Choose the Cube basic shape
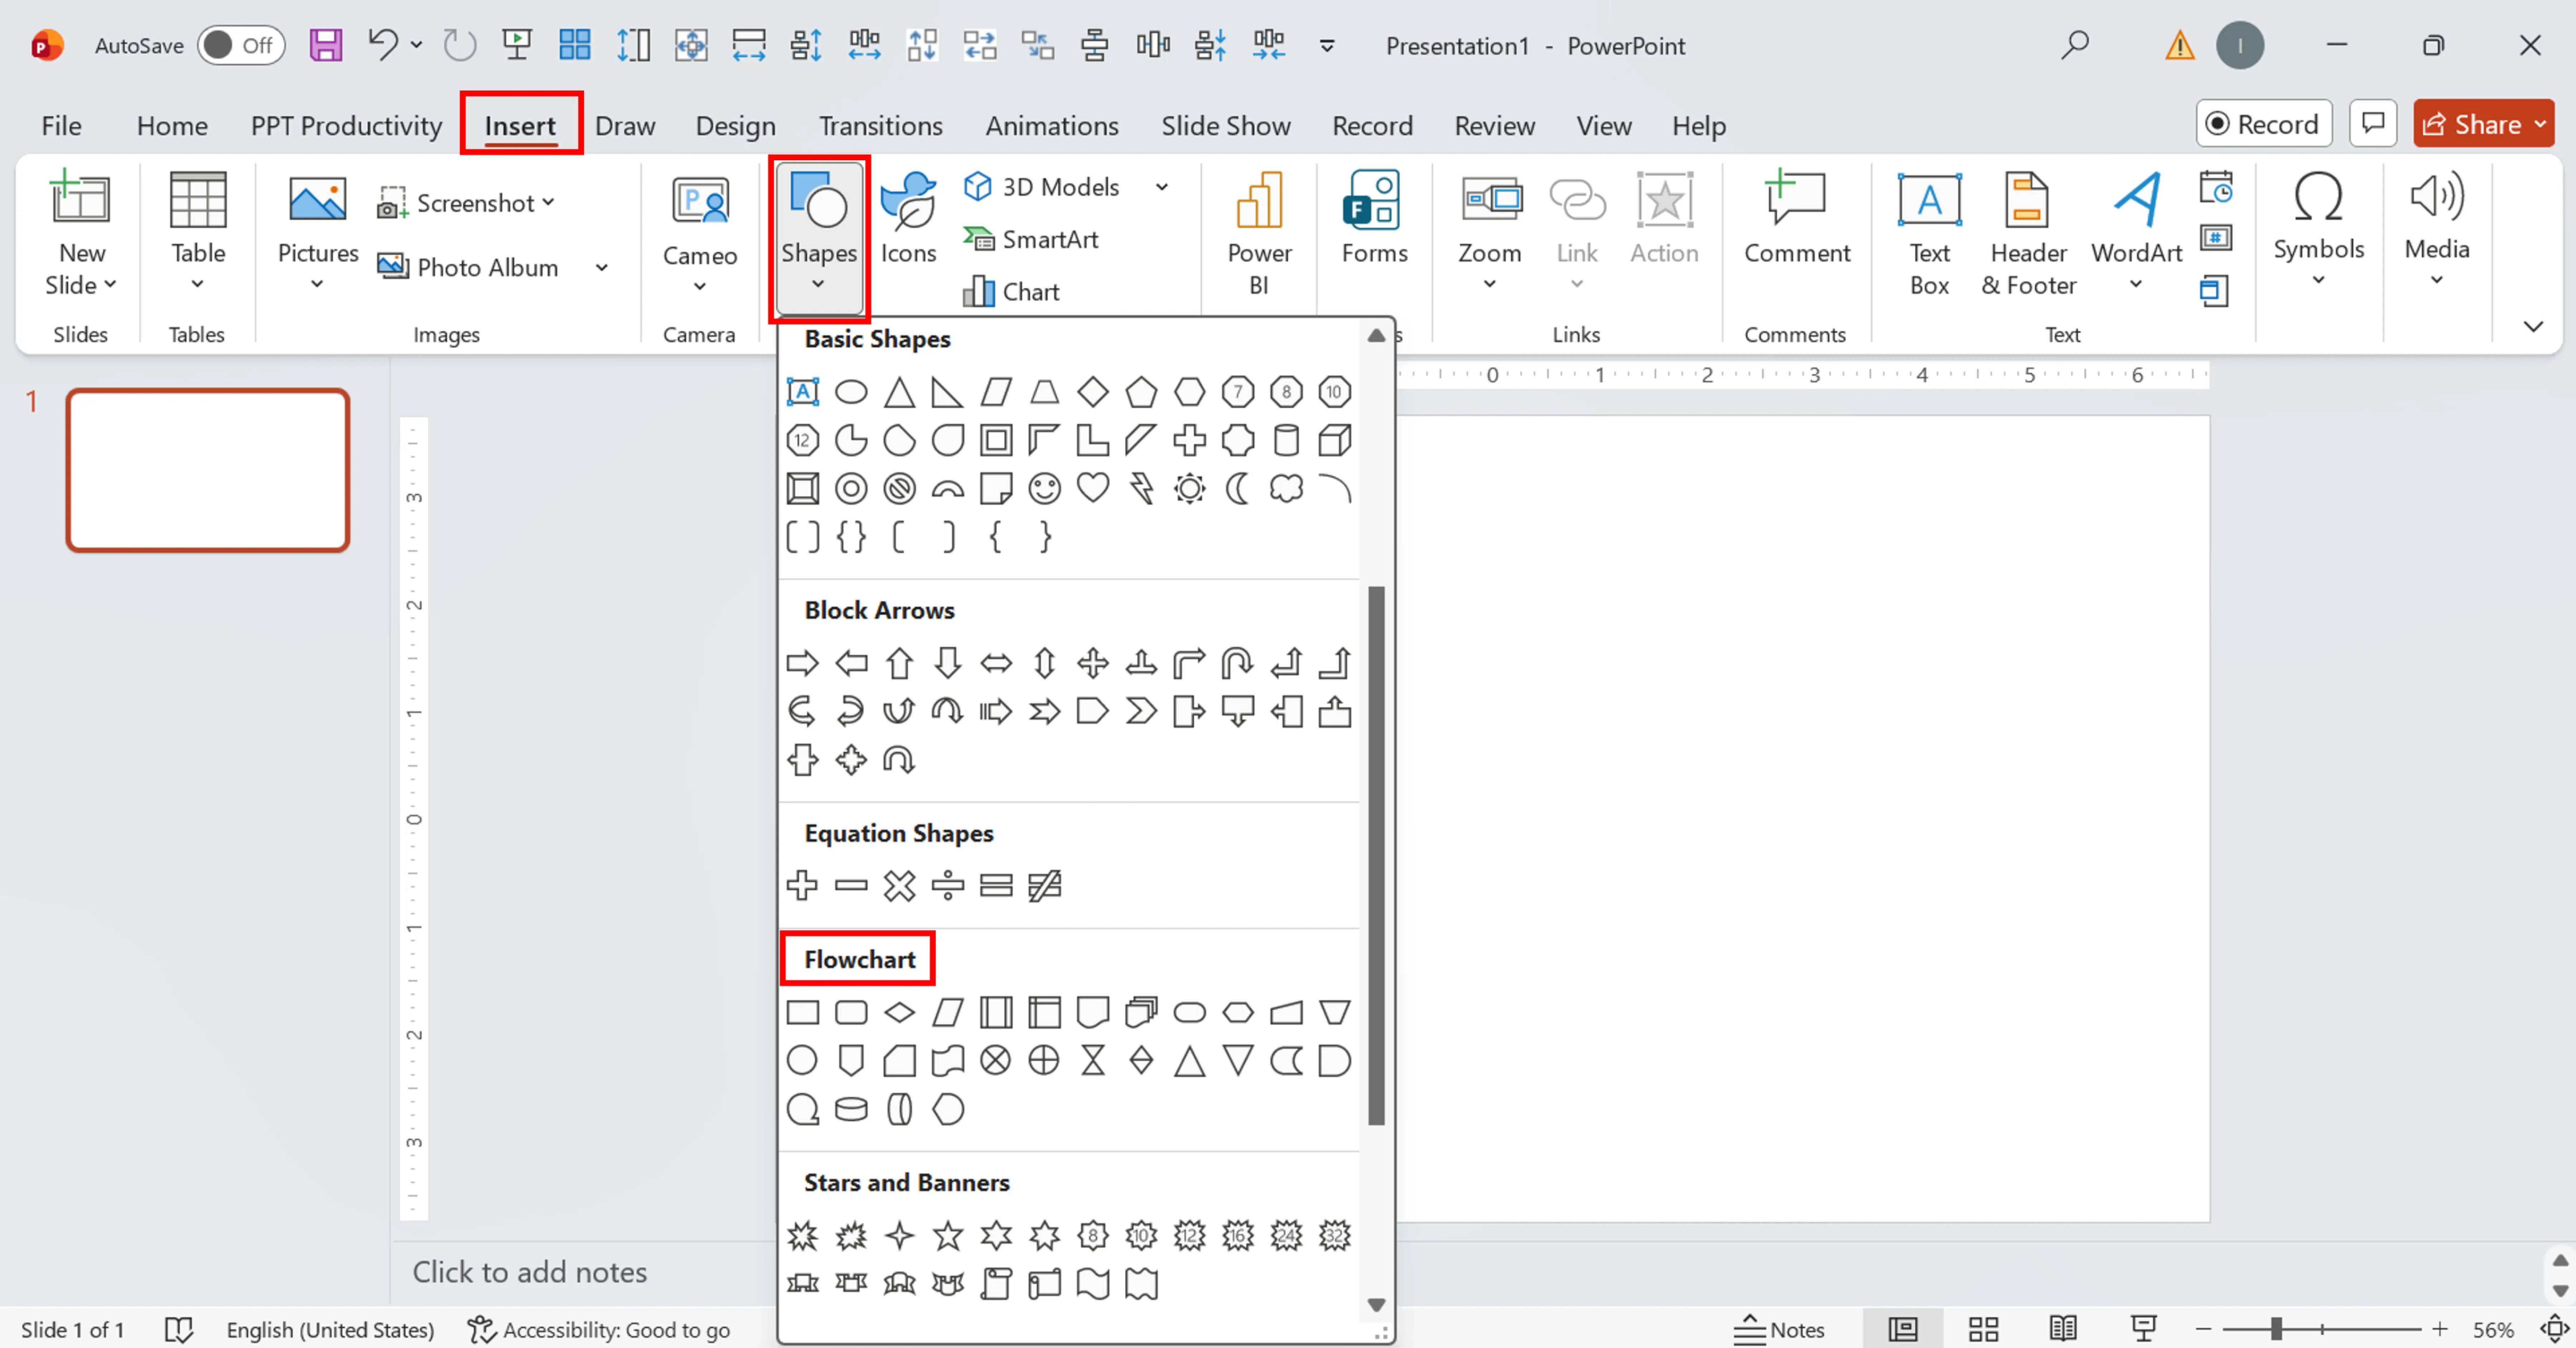This screenshot has height=1348, width=2576. click(x=1335, y=440)
